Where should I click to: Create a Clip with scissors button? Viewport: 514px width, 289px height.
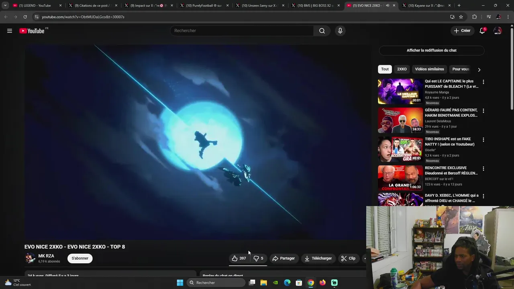coord(348,258)
